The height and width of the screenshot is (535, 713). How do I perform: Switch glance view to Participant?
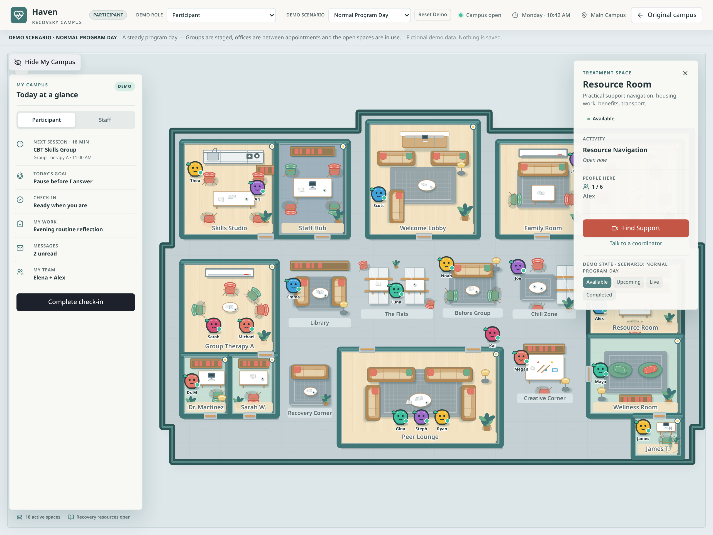47,120
